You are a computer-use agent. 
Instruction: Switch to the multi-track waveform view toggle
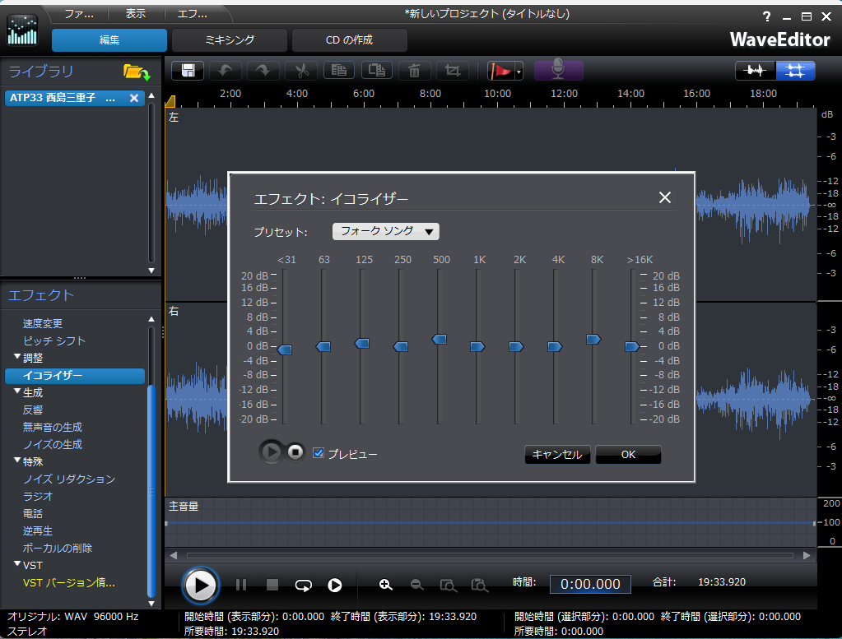795,71
